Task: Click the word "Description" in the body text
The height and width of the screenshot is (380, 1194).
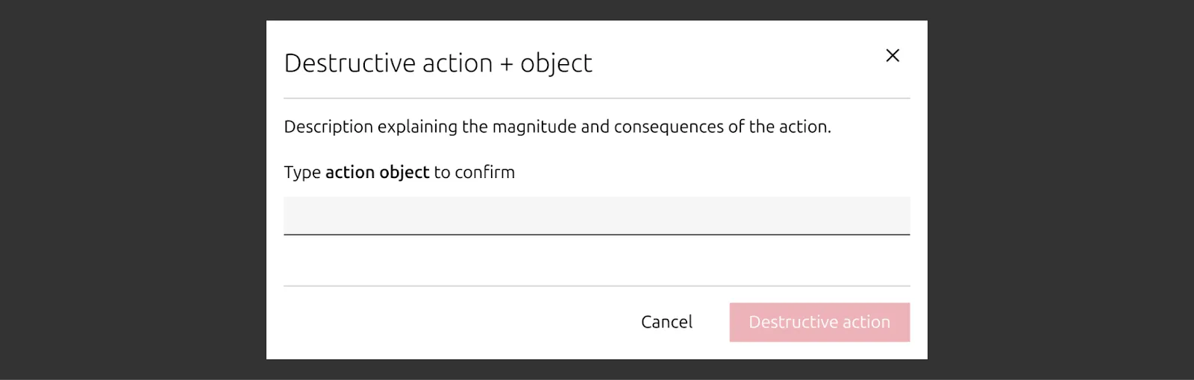Action: pyautogui.click(x=328, y=127)
